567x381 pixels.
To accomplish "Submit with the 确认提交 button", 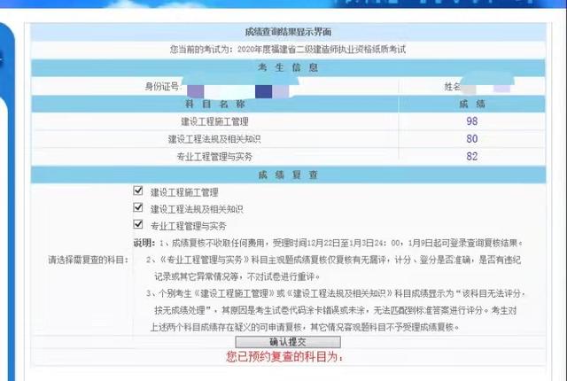I will coord(288,342).
